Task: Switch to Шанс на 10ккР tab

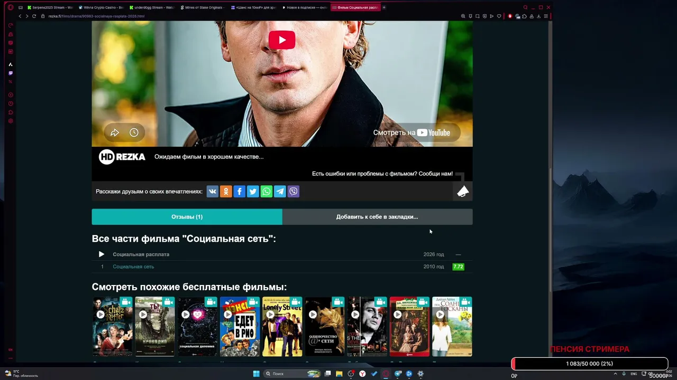Action: pos(253,7)
